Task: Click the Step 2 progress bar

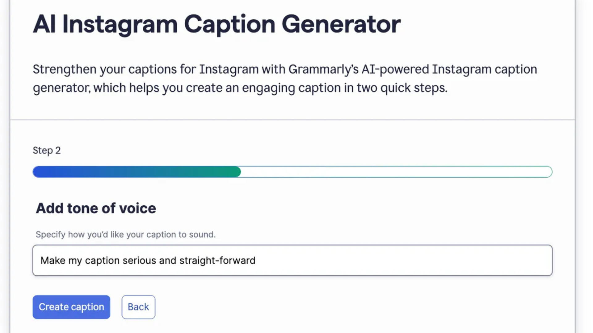Action: pyautogui.click(x=292, y=172)
